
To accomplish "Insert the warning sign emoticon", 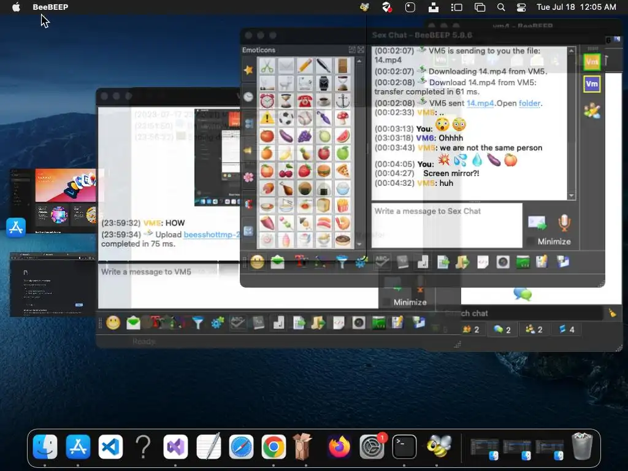I will coord(267,118).
